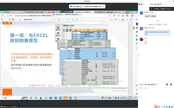Expand the 绘制 draw tool dropdown arrow
This screenshot has height=108, width=174.
[x=17, y=19]
